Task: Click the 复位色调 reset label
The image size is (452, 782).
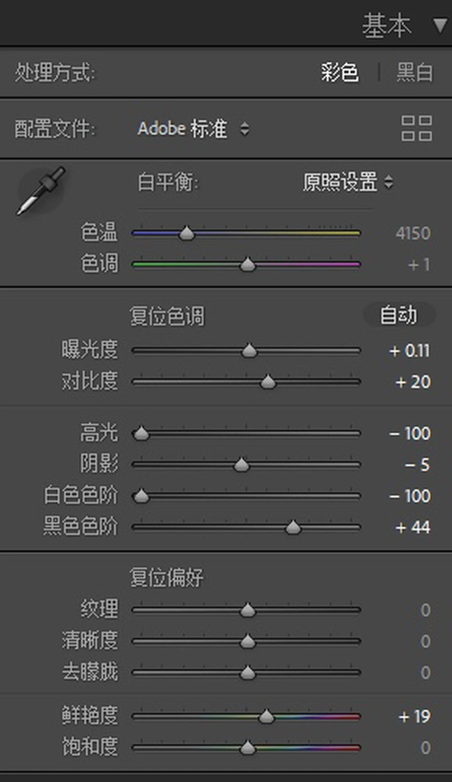Action: 167,316
